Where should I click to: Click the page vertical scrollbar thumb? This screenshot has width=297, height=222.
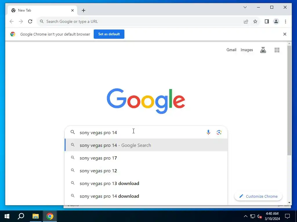click(289, 100)
